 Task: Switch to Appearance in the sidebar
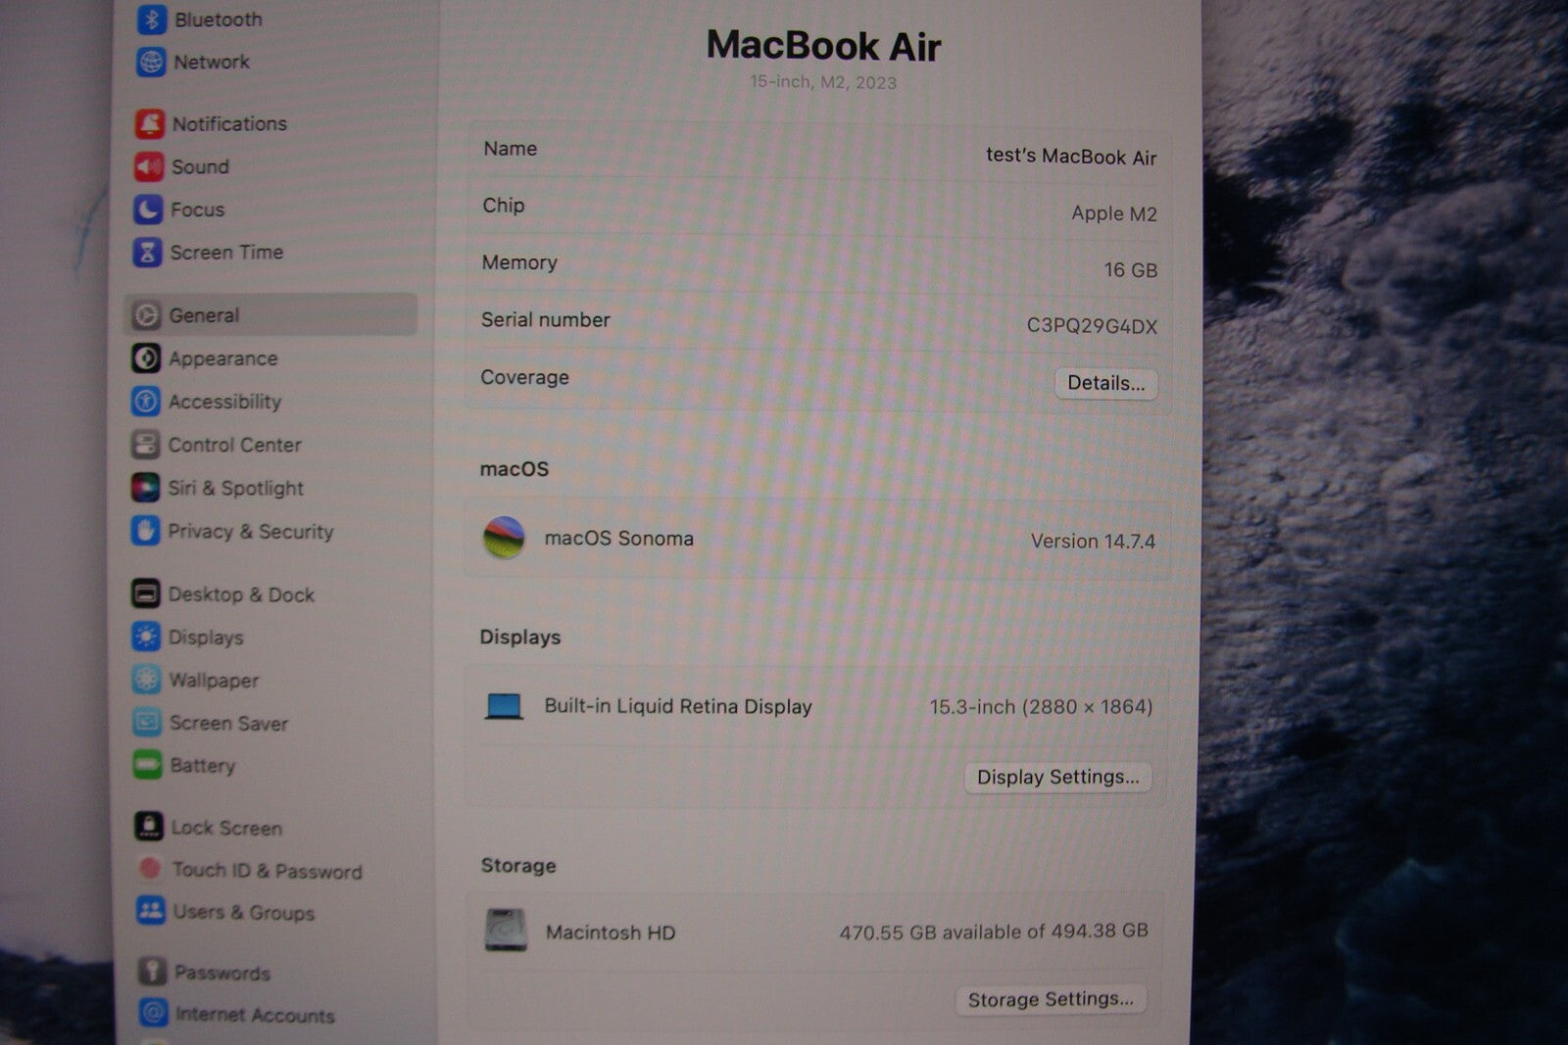click(222, 359)
